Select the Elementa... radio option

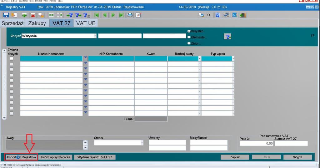click(189, 37)
